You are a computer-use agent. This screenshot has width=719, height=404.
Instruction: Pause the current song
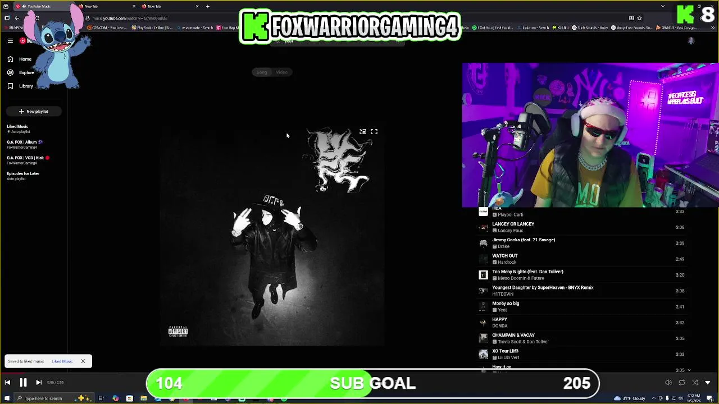[x=23, y=383]
